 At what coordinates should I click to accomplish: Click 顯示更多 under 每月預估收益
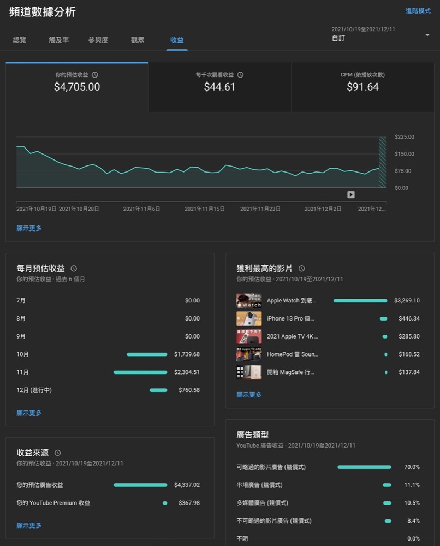pos(28,412)
